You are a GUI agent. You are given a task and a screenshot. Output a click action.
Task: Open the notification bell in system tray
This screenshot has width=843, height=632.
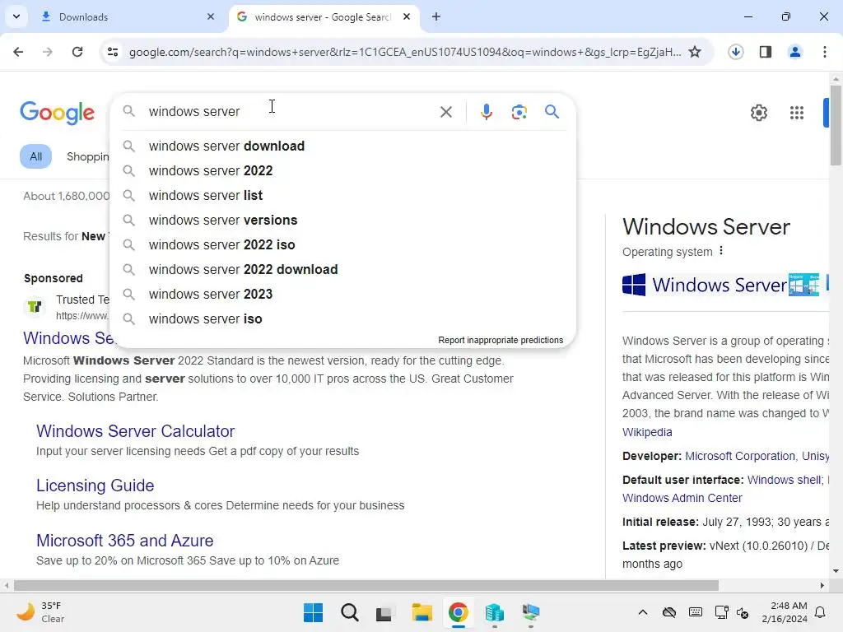(821, 612)
